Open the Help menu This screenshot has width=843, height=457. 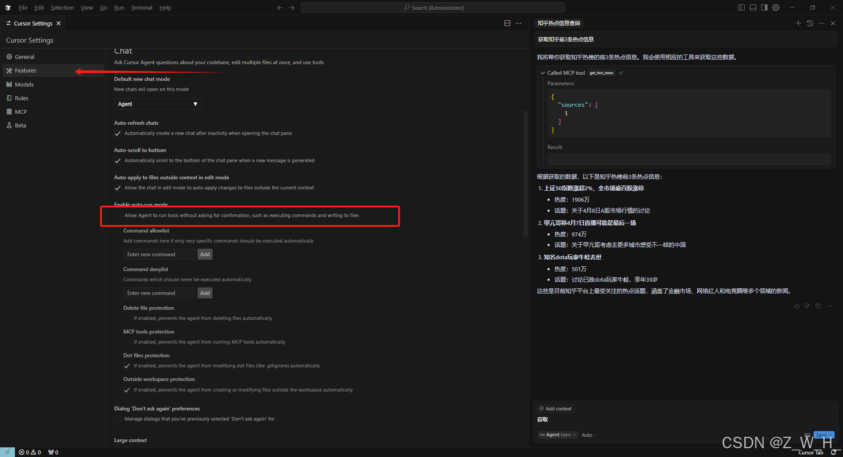click(x=165, y=7)
